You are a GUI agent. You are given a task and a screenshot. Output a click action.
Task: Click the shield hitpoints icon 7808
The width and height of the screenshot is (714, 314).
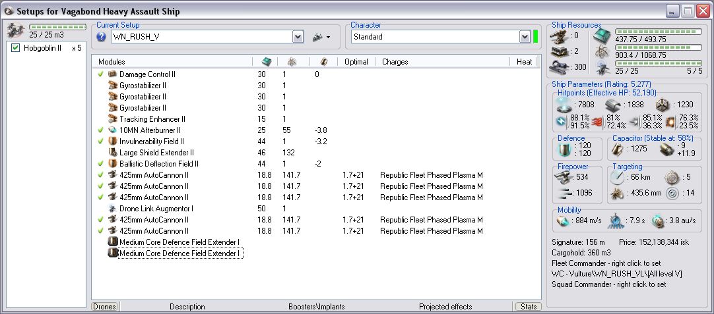tap(565, 105)
